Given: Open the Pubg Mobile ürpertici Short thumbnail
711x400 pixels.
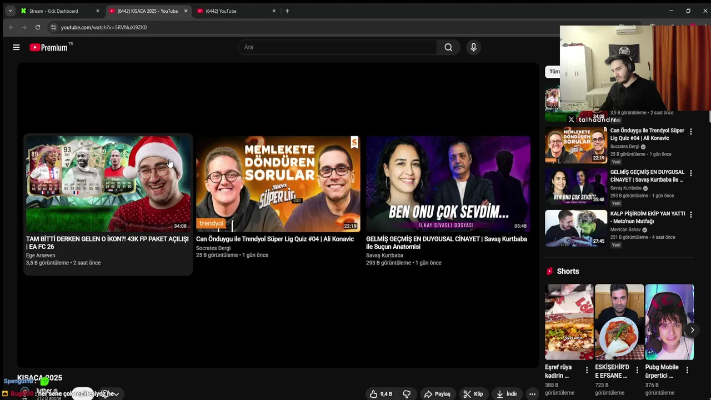Looking at the screenshot, I should point(669,322).
